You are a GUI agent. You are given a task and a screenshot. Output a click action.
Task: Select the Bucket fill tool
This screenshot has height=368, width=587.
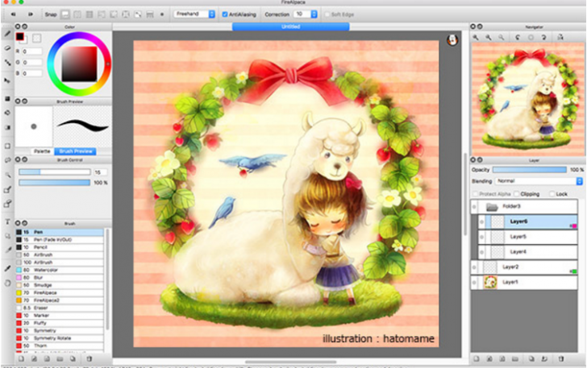tap(7, 113)
